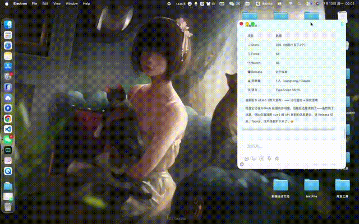Select the 开发工具 desktop folder

pyautogui.click(x=342, y=188)
